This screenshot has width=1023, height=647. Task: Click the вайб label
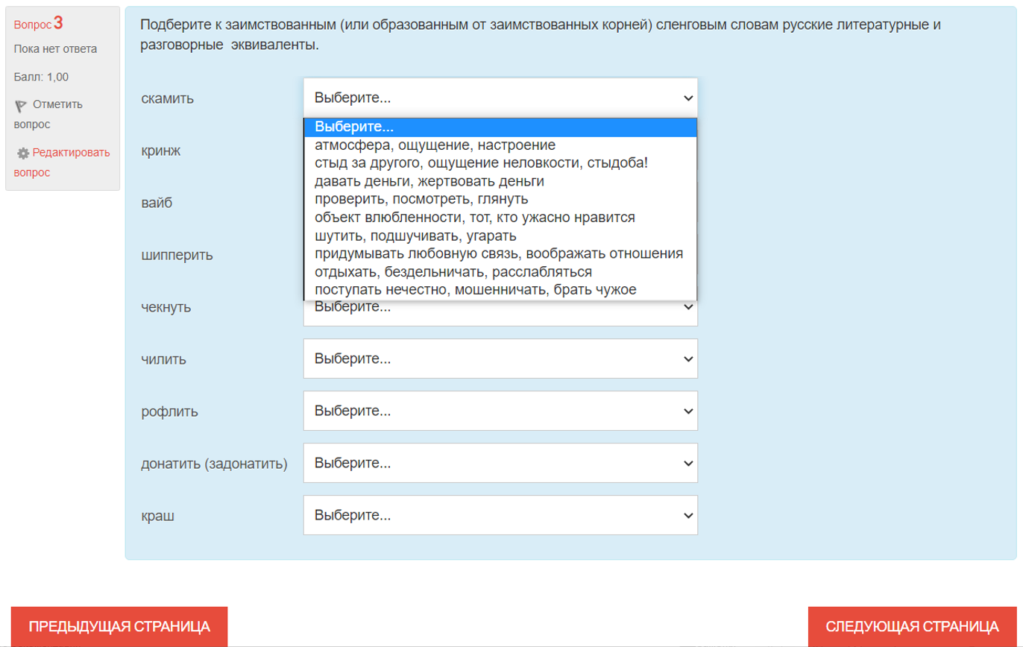point(157,203)
